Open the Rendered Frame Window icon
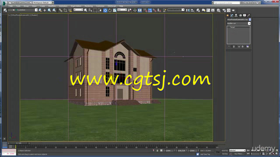This screenshot has width=280, height=157. (229, 10)
